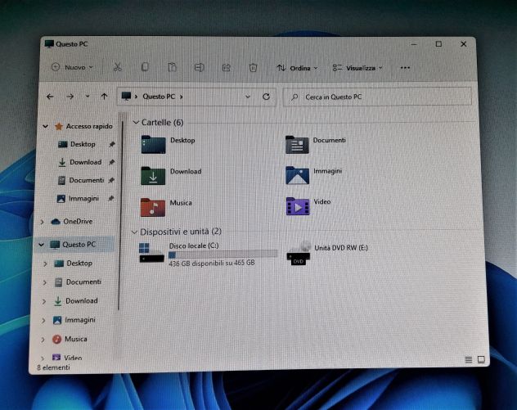Viewport: 517px width, 410px height.
Task: Select Questo PC in navigation pane
Action: tap(73, 245)
